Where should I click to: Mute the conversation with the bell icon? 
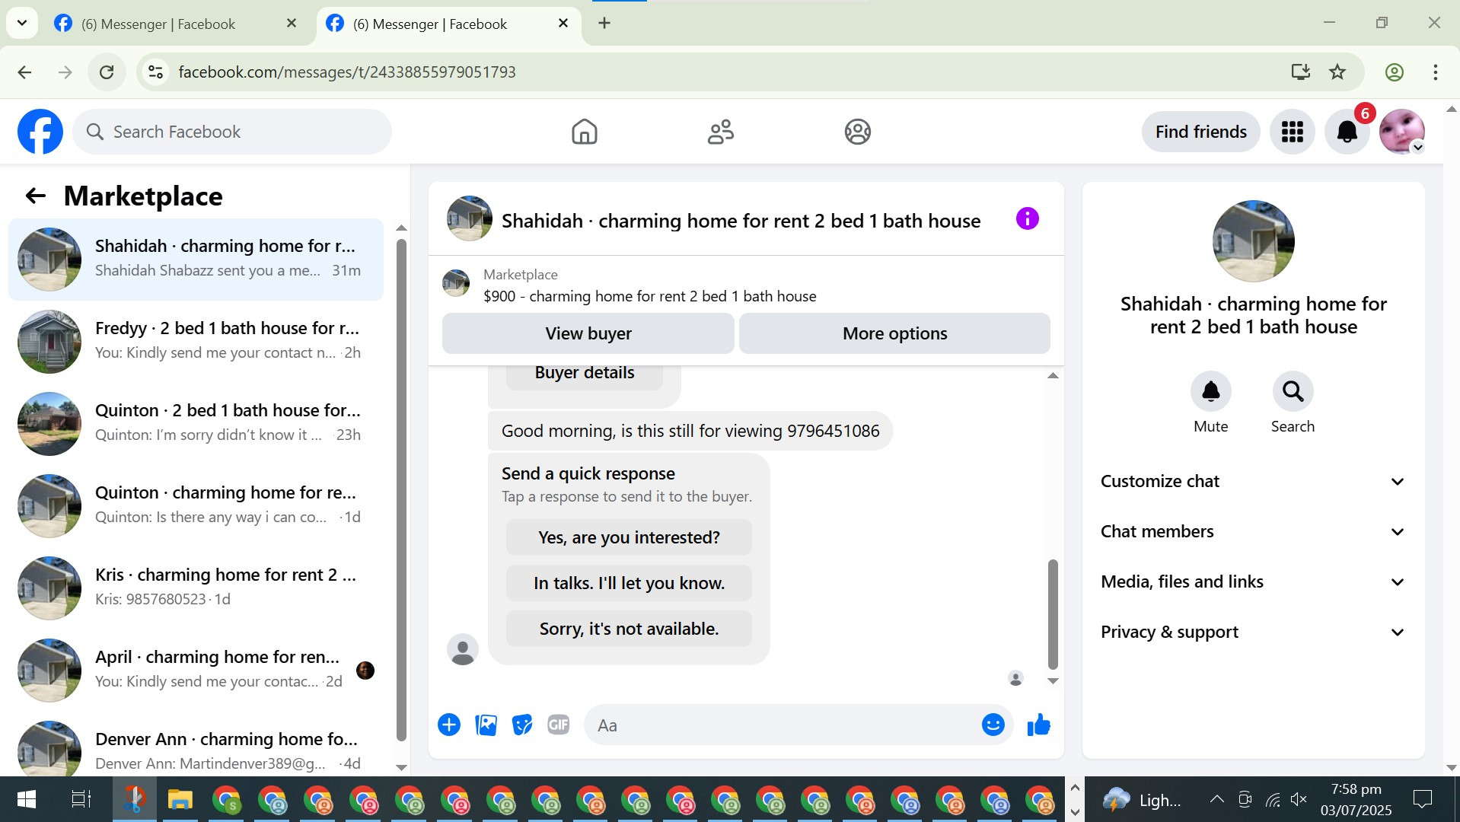point(1210,391)
